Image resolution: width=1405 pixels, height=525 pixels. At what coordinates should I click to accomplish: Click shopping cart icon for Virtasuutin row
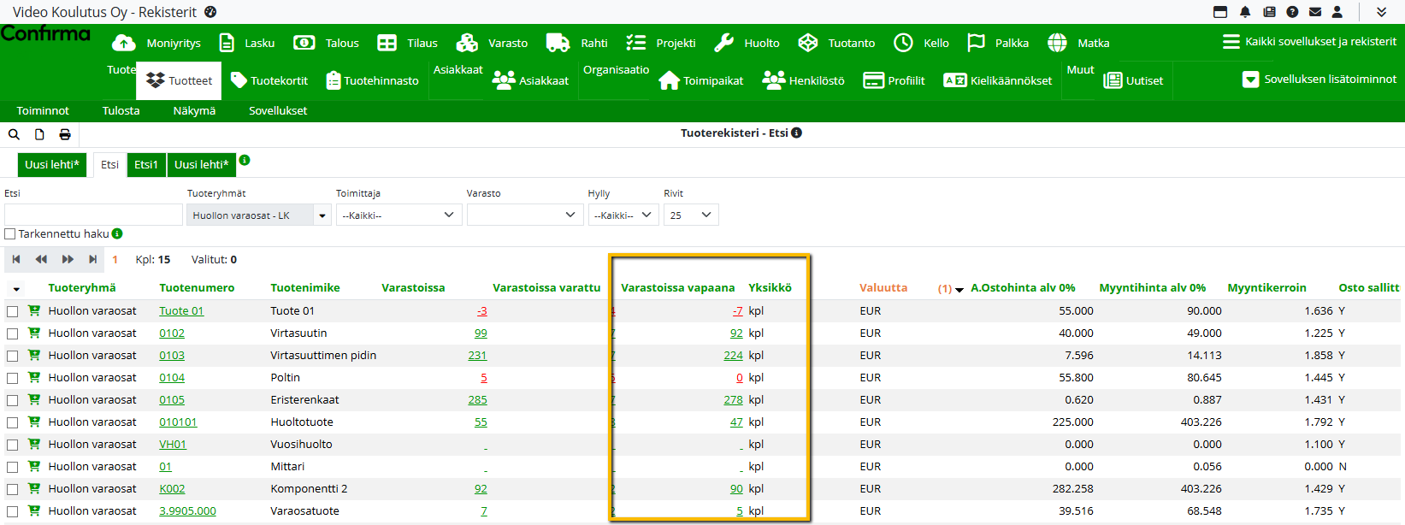[34, 333]
